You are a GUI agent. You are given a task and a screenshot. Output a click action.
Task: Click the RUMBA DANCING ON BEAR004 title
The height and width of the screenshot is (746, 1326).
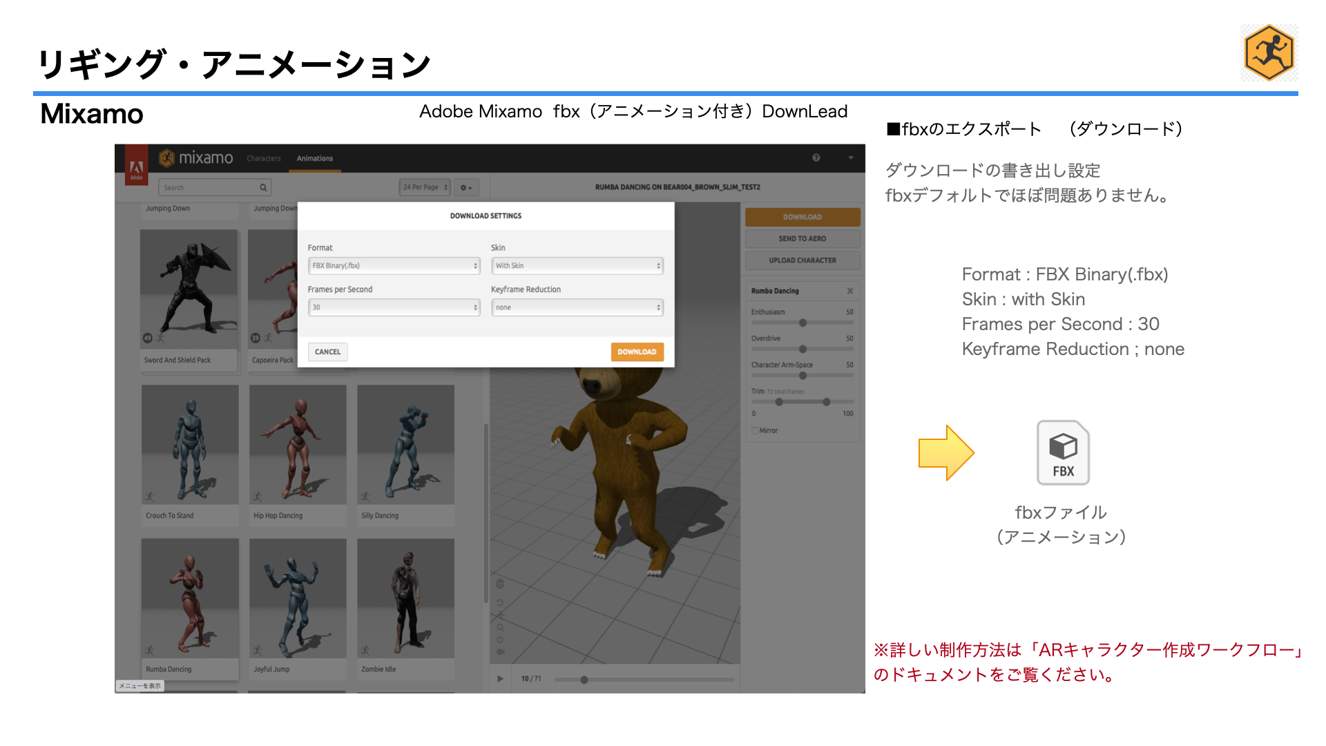point(678,187)
